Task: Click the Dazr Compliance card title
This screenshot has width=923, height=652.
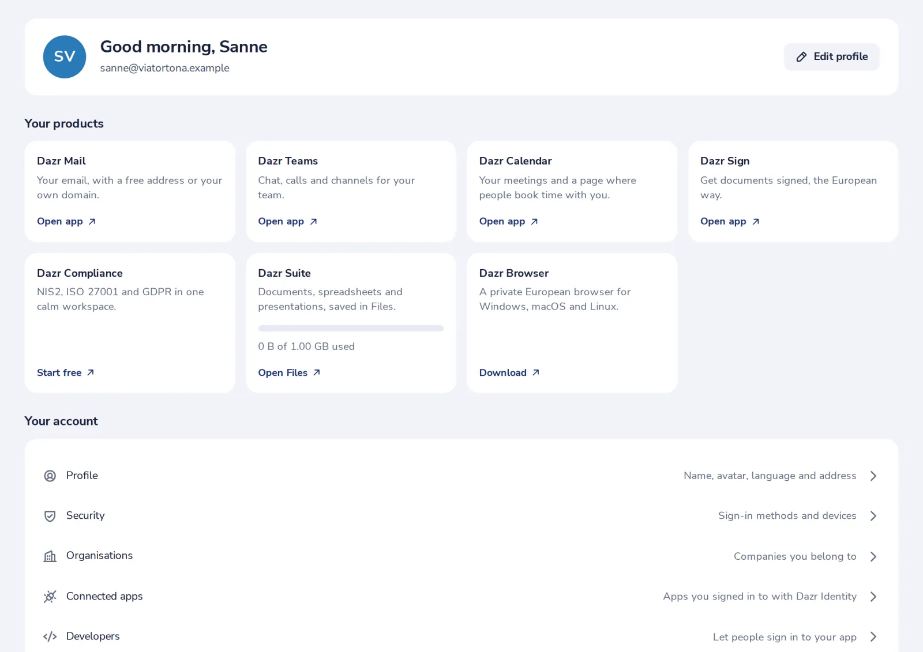Action: pyautogui.click(x=80, y=273)
